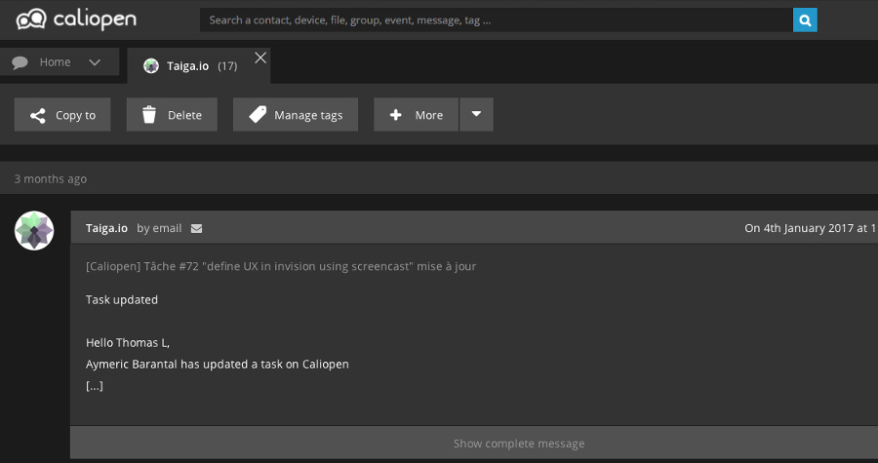Click the "Hello Thomas L," line
The image size is (878, 463).
tap(128, 343)
